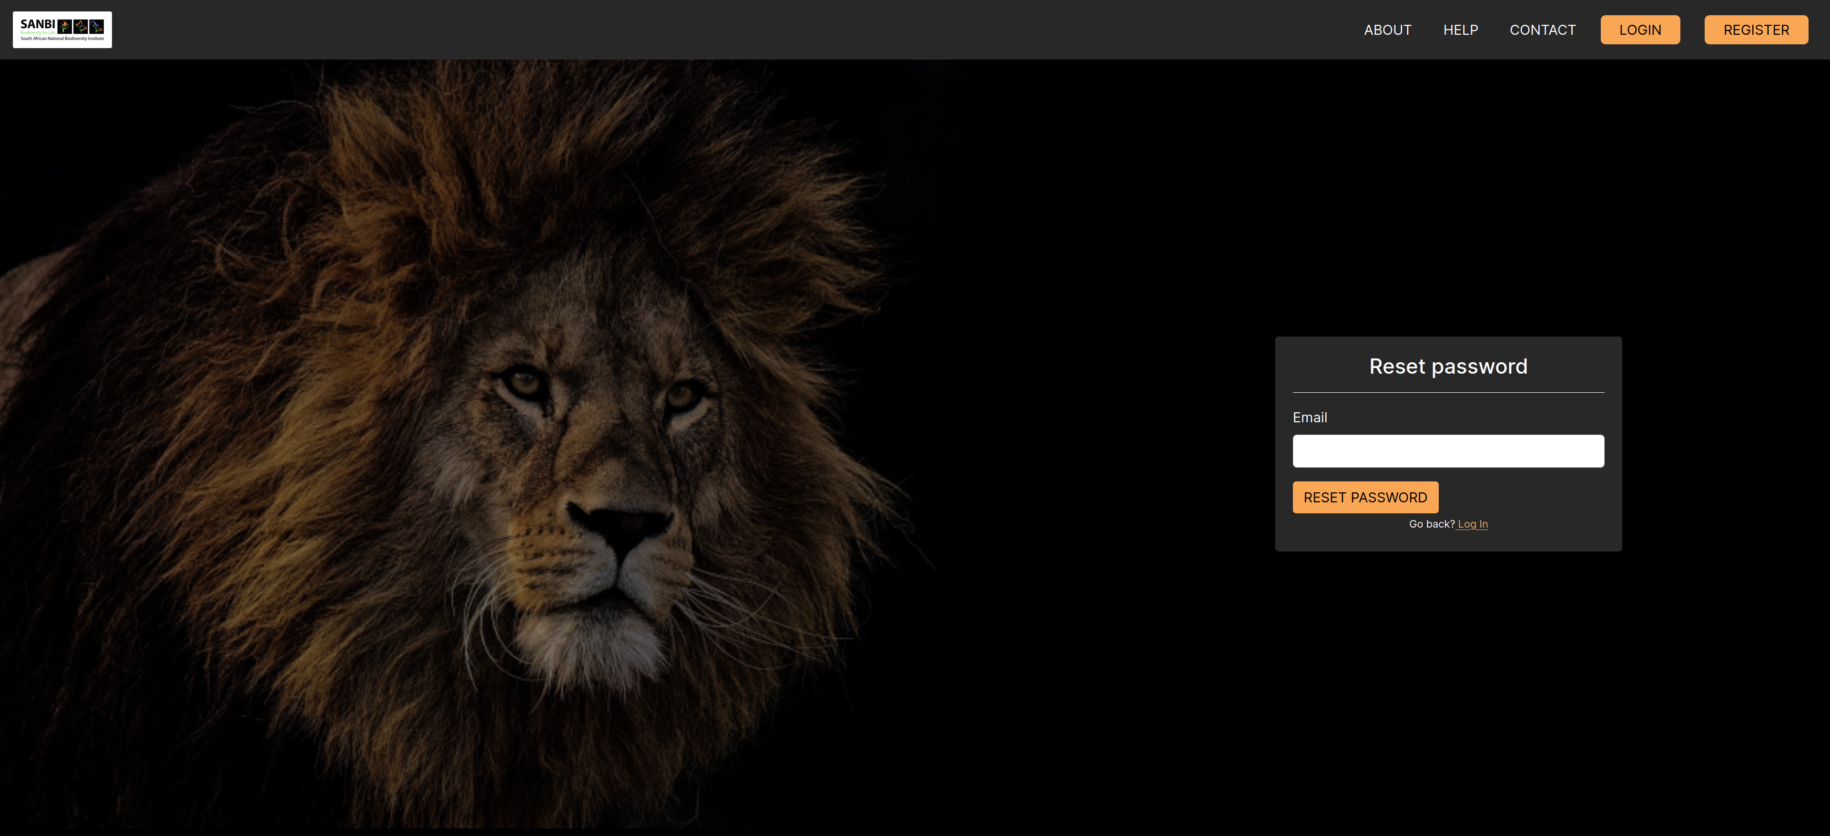Click the CONTACT navigation link

click(1542, 29)
